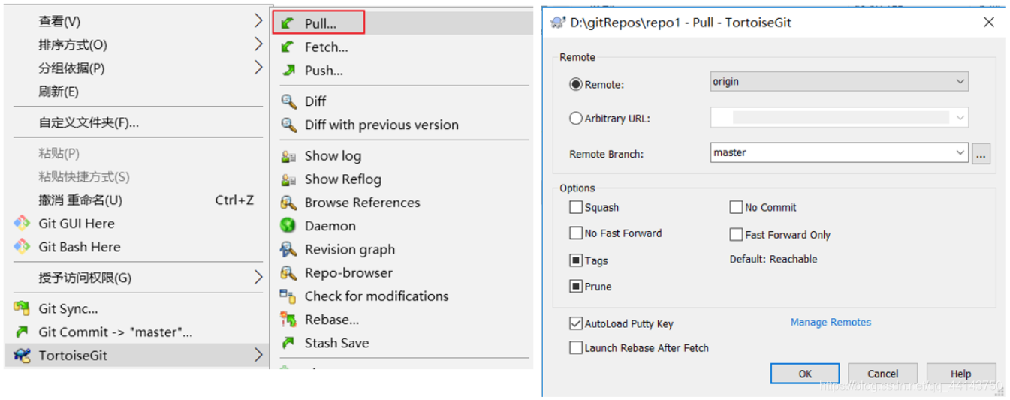Click the Rebase icon
Viewport: 1010px width, 400px height.
pos(288,320)
